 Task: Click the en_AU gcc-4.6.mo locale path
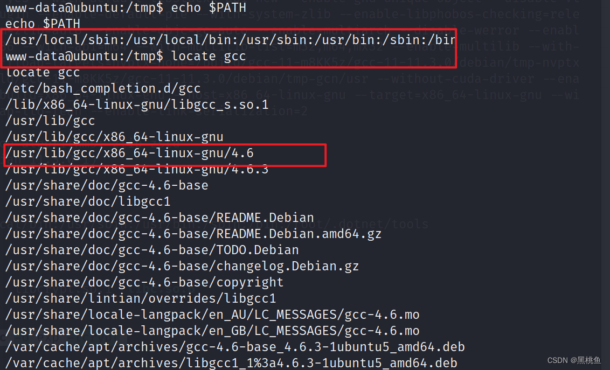click(x=212, y=315)
